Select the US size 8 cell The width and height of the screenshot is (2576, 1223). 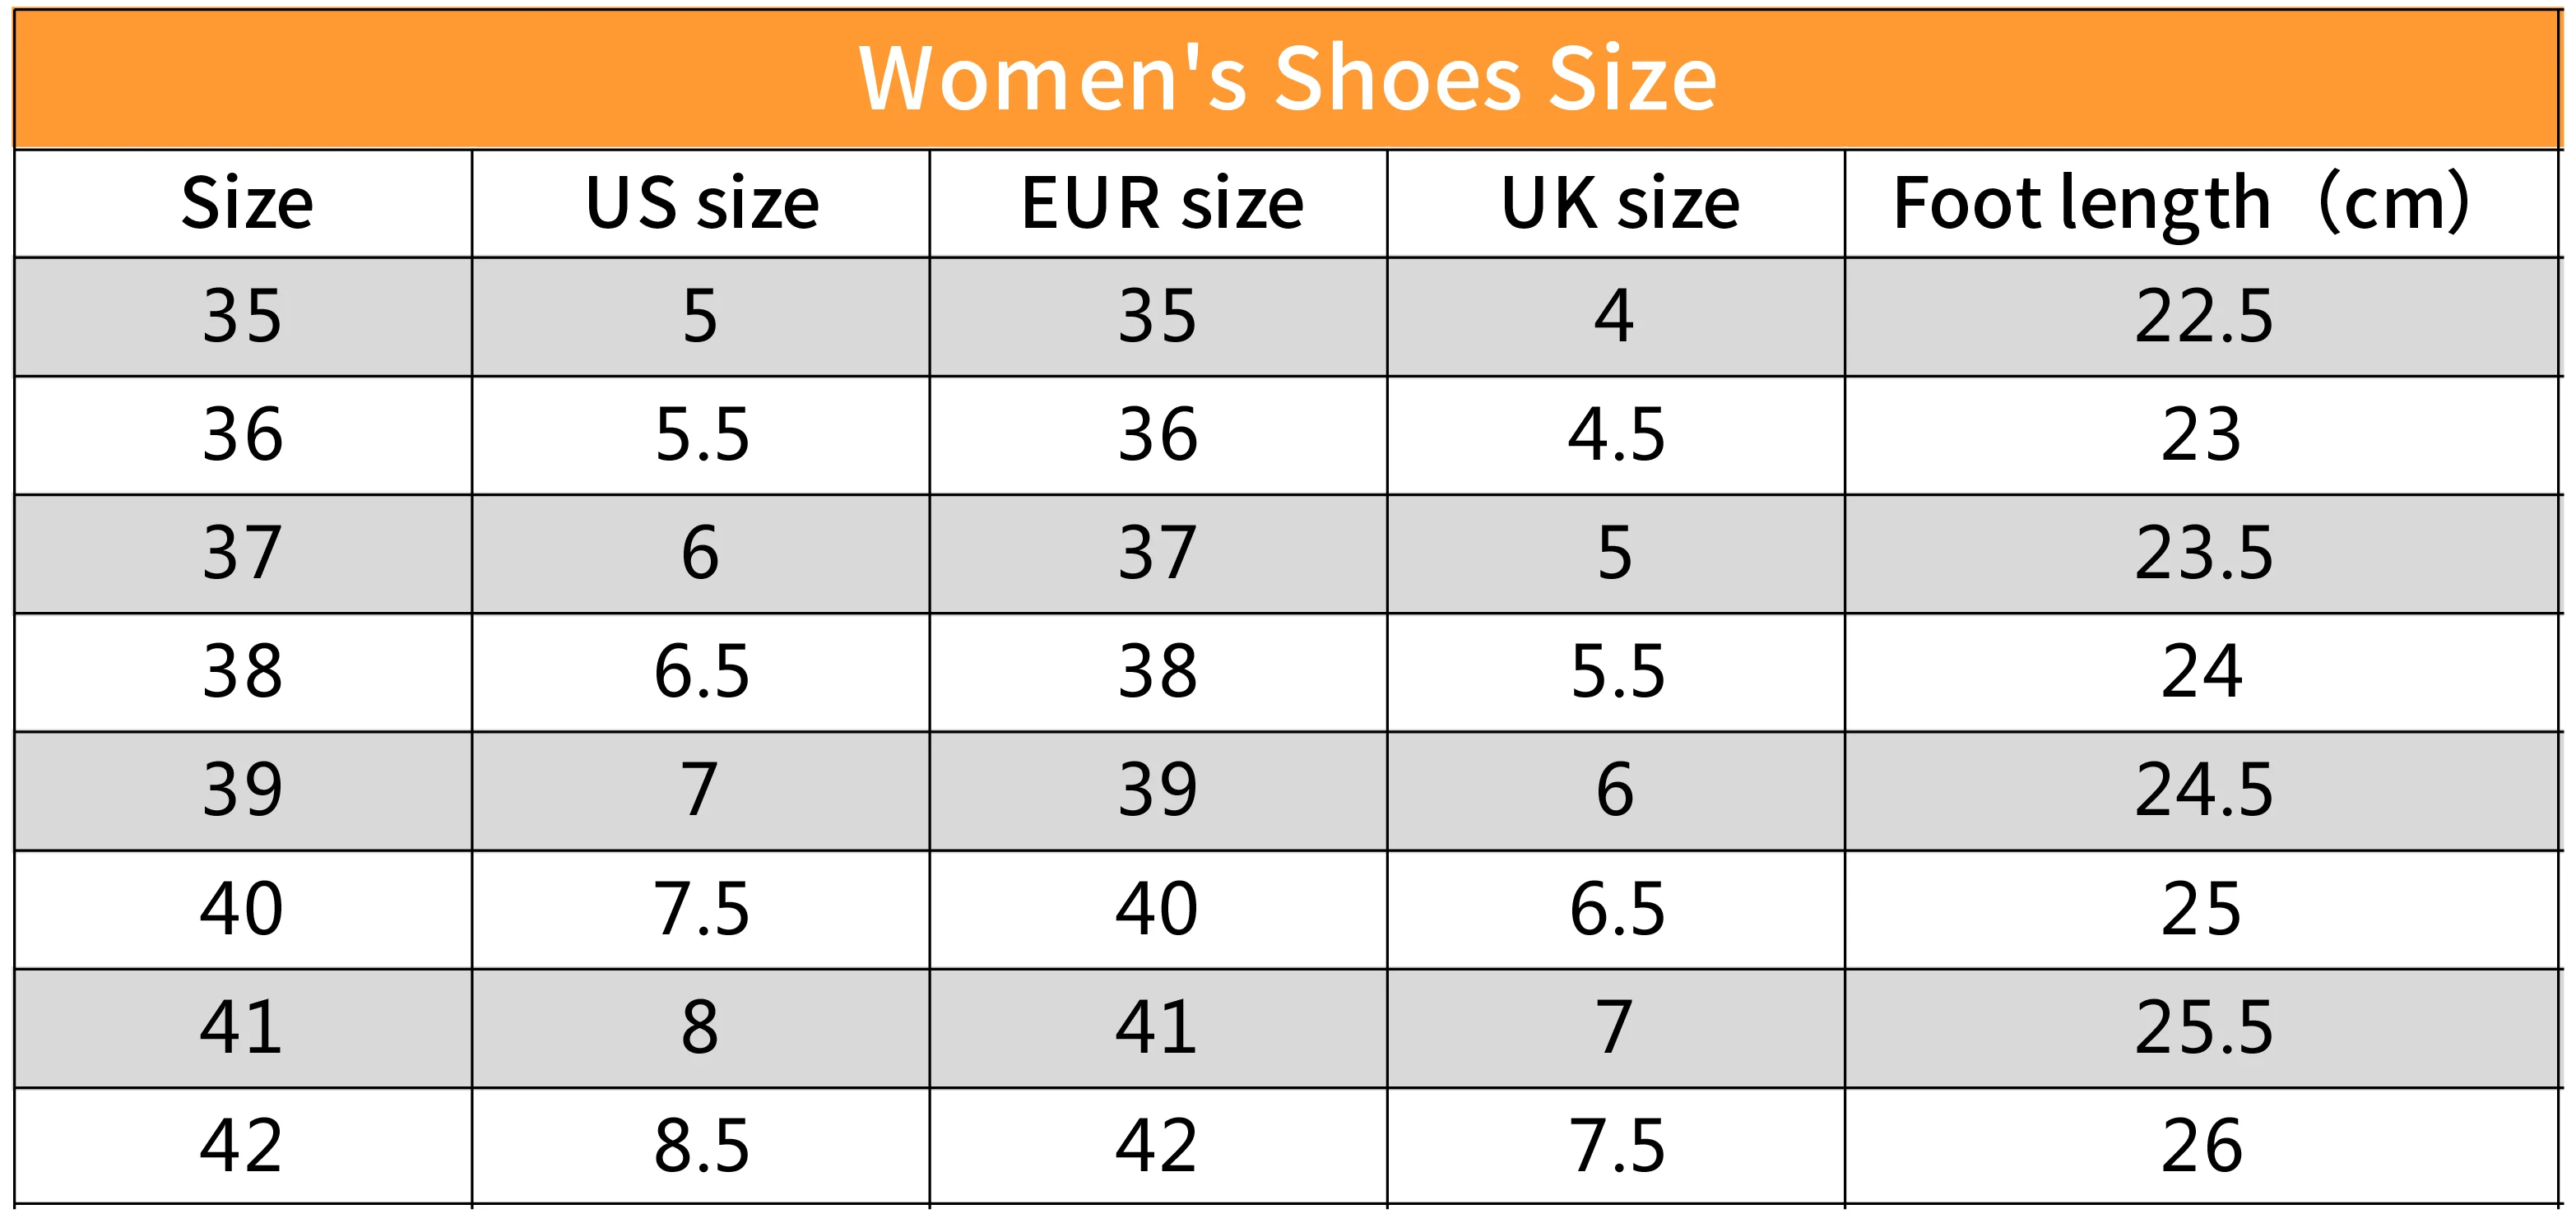click(x=700, y=1027)
